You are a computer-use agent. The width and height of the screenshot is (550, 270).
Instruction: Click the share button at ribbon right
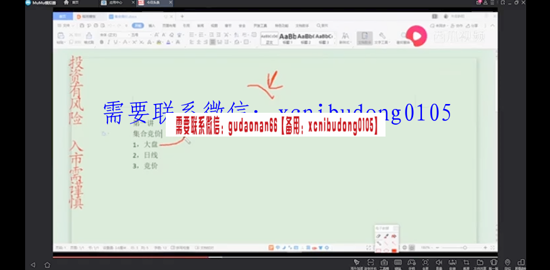click(x=473, y=26)
